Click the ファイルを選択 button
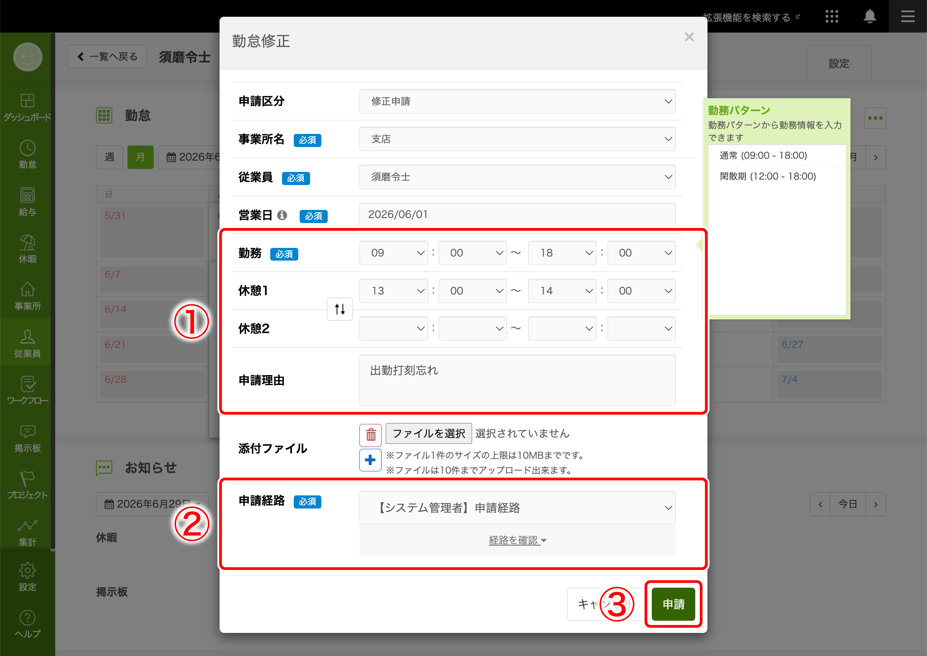This screenshot has width=927, height=656. [x=429, y=433]
